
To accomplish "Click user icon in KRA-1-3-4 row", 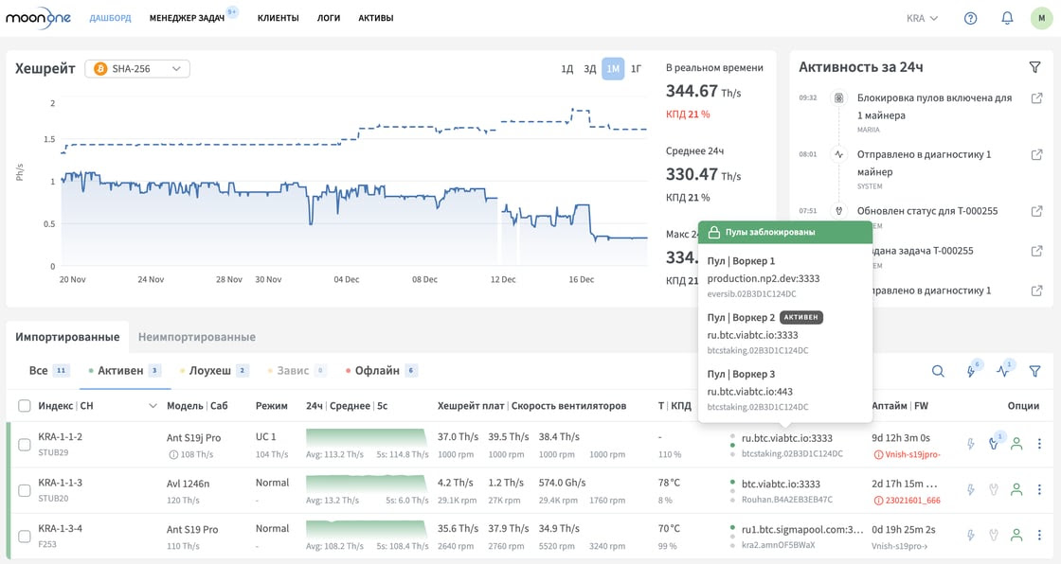I will (1016, 535).
